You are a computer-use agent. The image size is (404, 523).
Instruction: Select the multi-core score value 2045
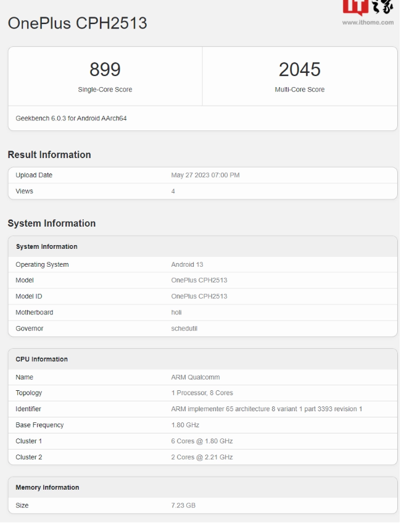click(299, 69)
